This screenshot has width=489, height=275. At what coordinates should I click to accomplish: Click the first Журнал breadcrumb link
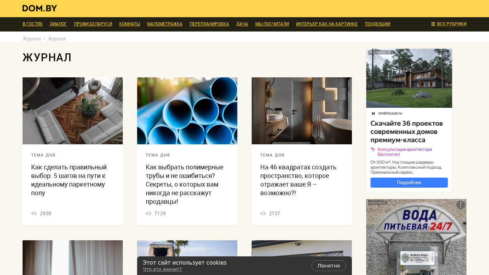coord(32,39)
